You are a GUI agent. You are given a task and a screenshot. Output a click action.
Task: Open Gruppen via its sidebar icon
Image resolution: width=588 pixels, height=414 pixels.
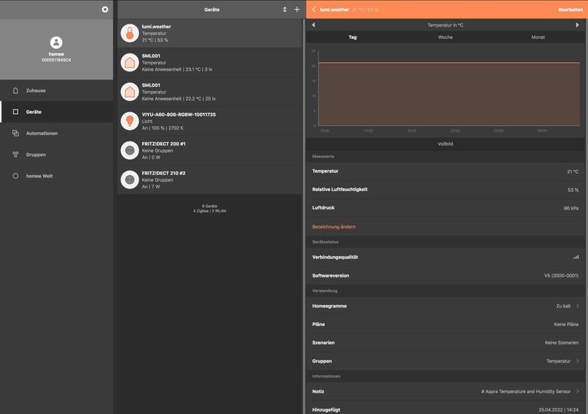16,153
